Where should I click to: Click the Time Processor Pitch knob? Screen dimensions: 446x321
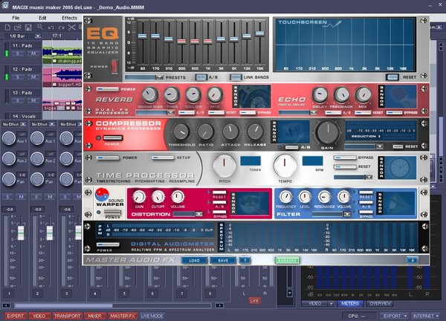coord(224,166)
